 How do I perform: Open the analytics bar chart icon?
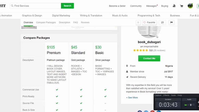(174, 6)
